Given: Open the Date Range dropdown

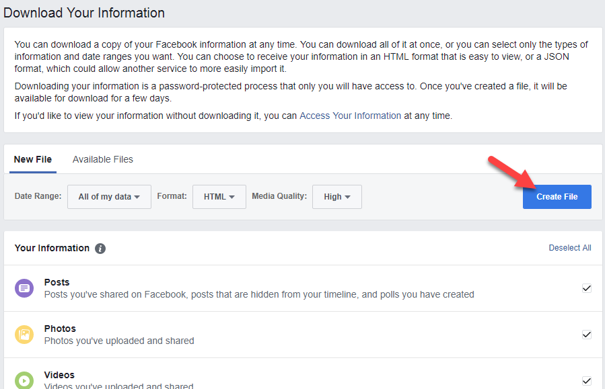Looking at the screenshot, I should pyautogui.click(x=108, y=196).
